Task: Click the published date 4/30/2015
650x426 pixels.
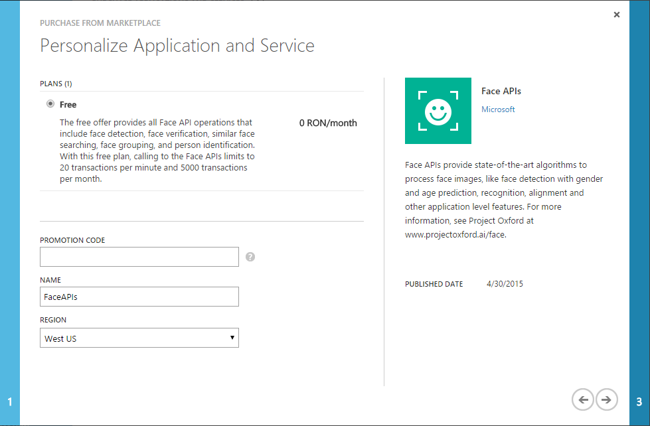Action: pyautogui.click(x=505, y=284)
